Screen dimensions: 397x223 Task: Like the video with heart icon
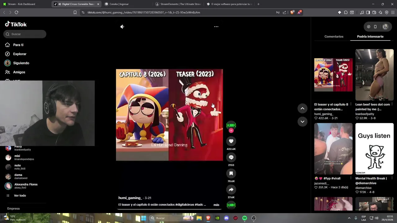tap(231, 141)
